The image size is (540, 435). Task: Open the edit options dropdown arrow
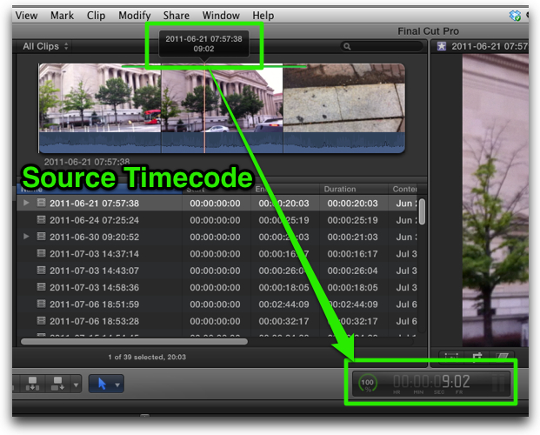tap(76, 385)
